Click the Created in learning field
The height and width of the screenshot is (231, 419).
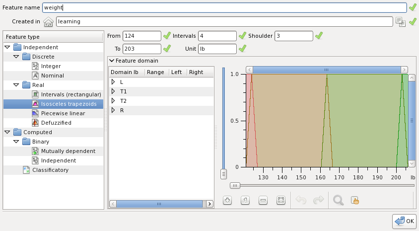224,21
